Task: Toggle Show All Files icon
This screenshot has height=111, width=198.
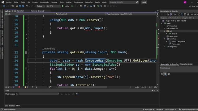Action: pyautogui.click(x=188, y=14)
